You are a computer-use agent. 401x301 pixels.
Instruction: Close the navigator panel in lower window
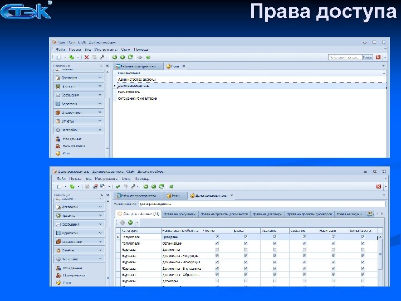coord(107,195)
